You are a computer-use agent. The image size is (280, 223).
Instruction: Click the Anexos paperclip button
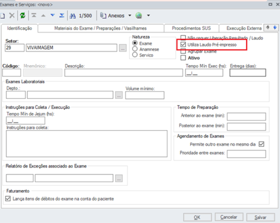(112, 16)
